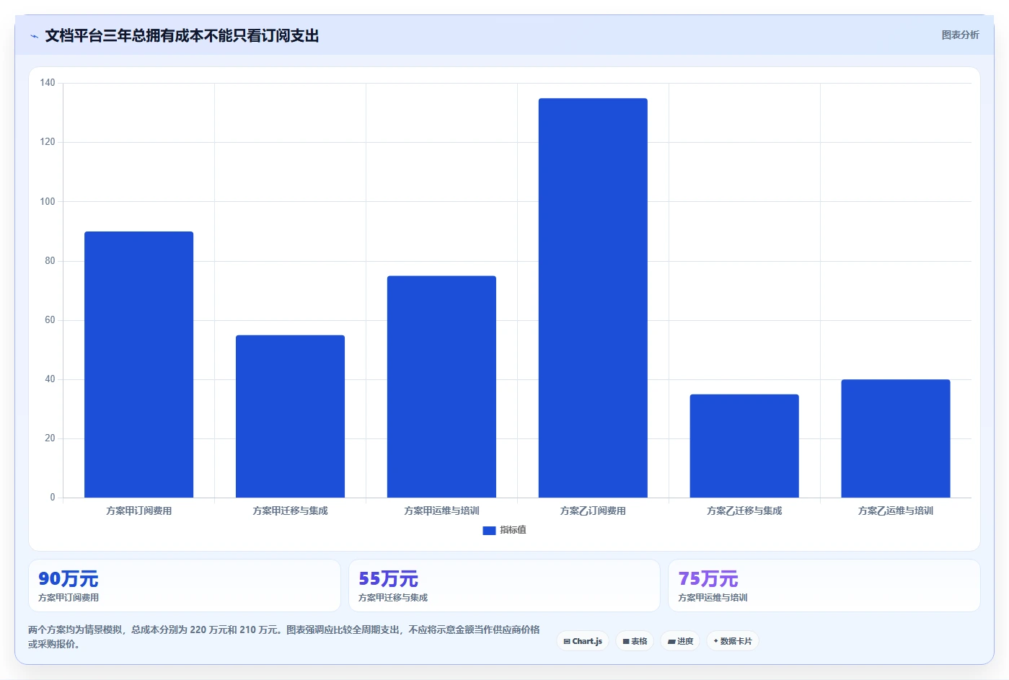Click y-axis value 60
1009x680 pixels.
coord(50,319)
